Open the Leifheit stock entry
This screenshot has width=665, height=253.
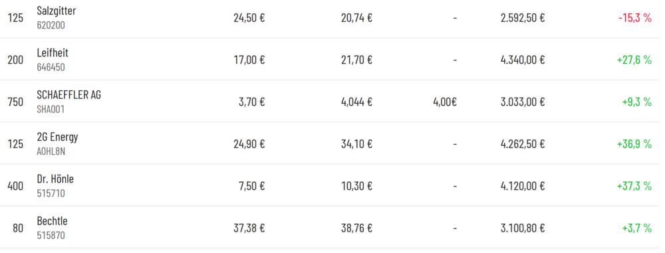click(52, 53)
